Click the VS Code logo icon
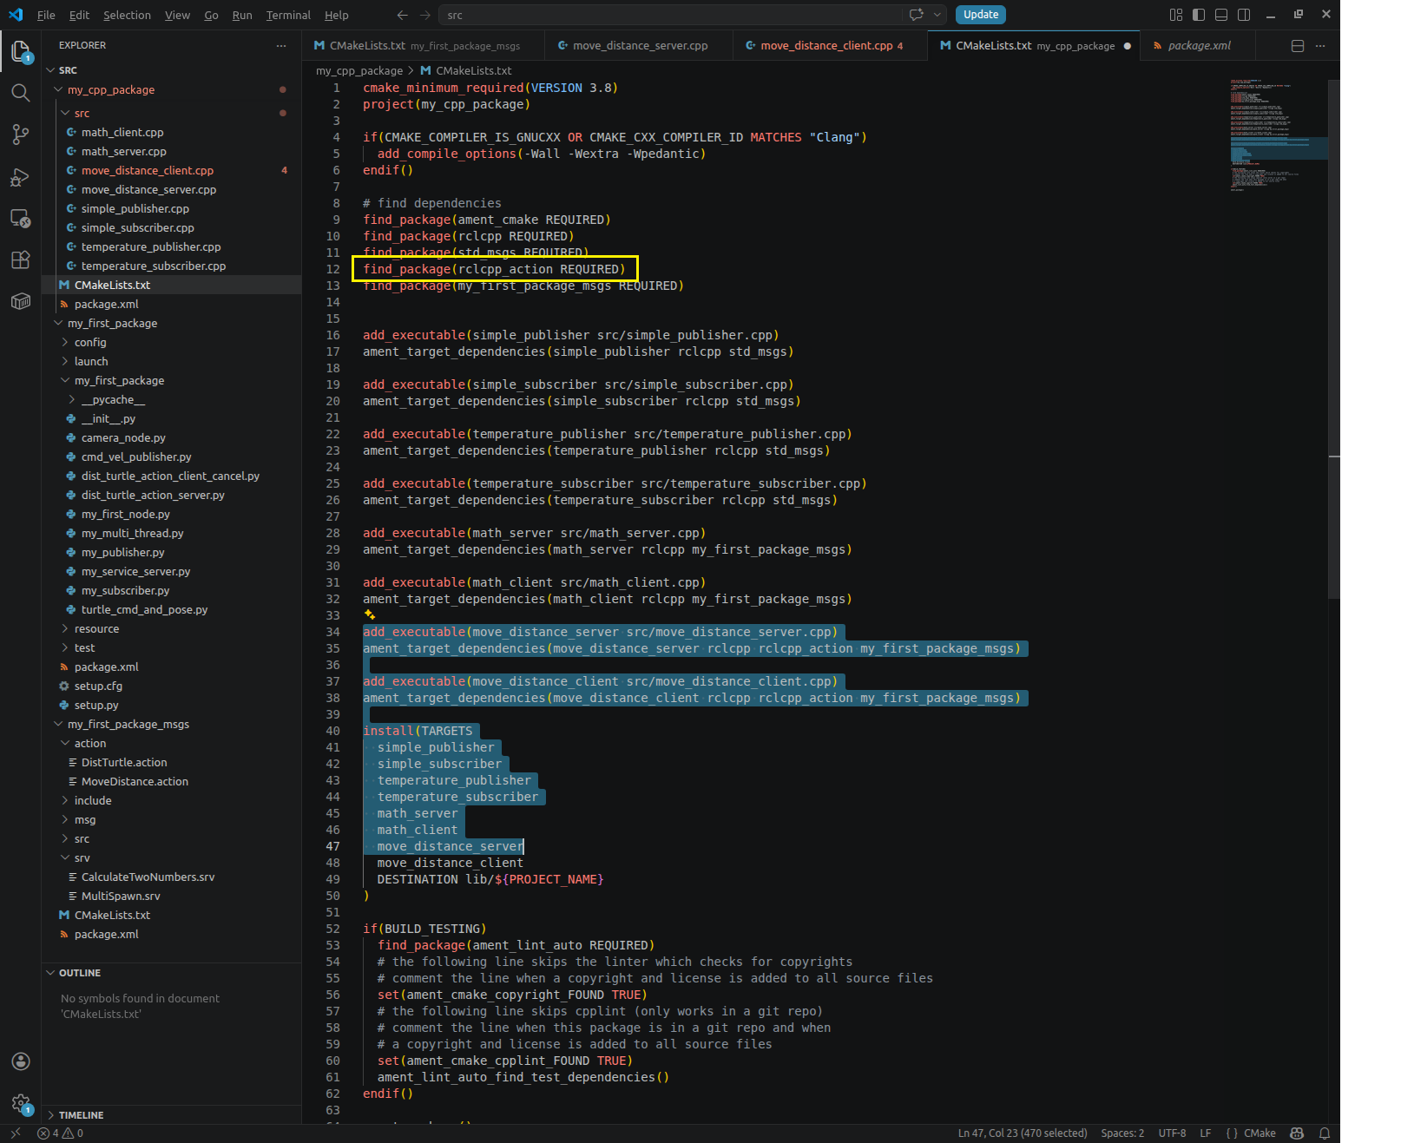This screenshot has height=1143, width=1401. tap(16, 15)
